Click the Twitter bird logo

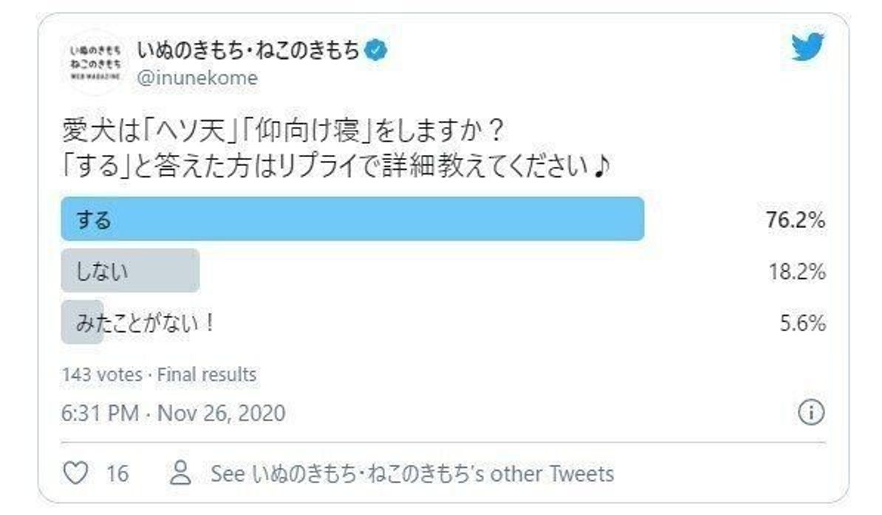coord(807,49)
